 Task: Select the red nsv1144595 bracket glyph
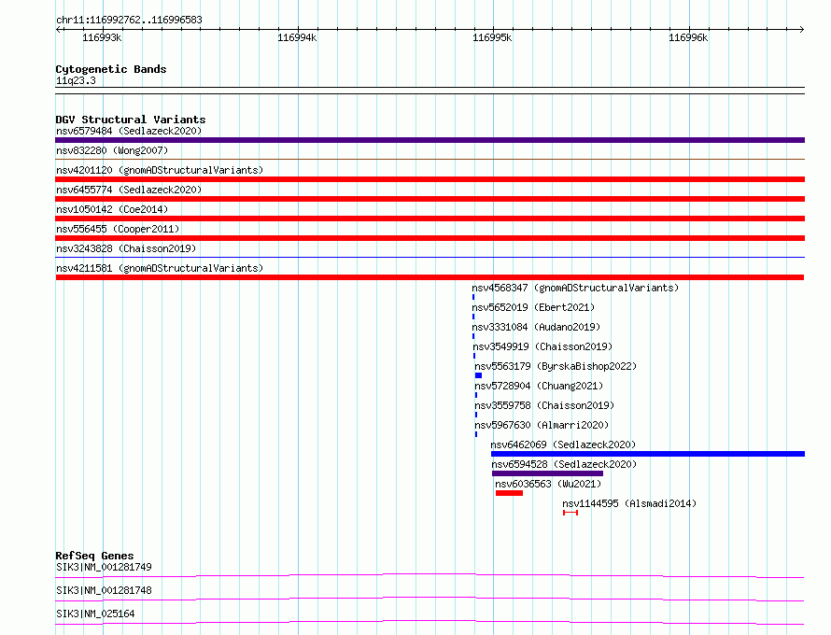tap(570, 513)
